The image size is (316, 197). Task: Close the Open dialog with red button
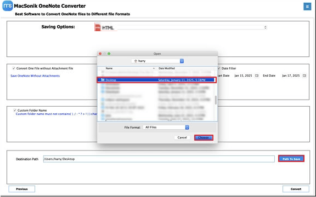tap(100, 54)
